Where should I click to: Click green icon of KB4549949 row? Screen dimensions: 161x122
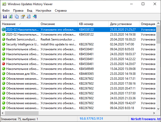[x=4, y=69]
